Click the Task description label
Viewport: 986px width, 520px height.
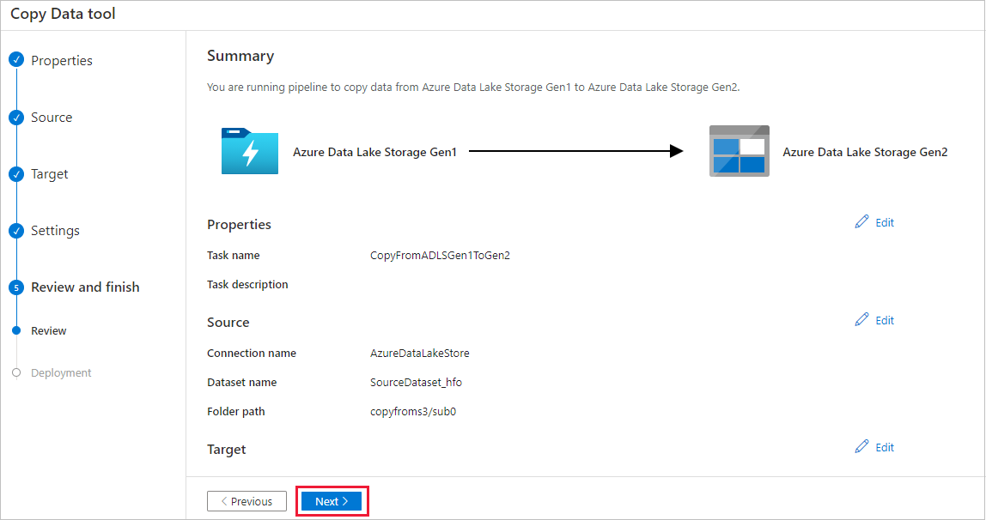(x=247, y=285)
